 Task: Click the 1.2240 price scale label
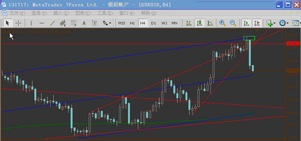tap(293, 61)
